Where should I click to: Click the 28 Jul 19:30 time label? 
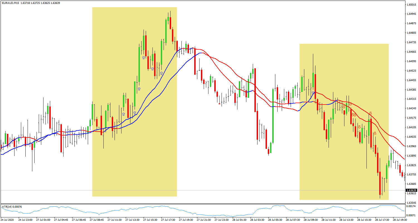tap(400, 220)
